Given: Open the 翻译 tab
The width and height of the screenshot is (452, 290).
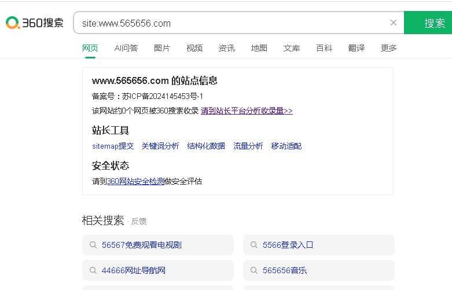Looking at the screenshot, I should [357, 48].
